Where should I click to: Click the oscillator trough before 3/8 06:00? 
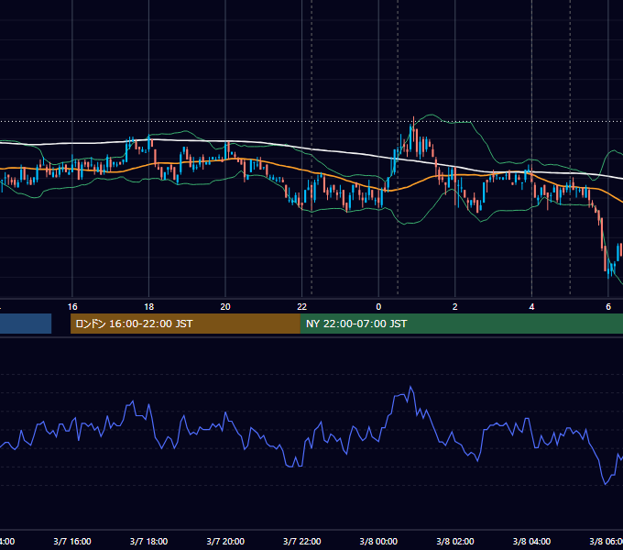[606, 484]
